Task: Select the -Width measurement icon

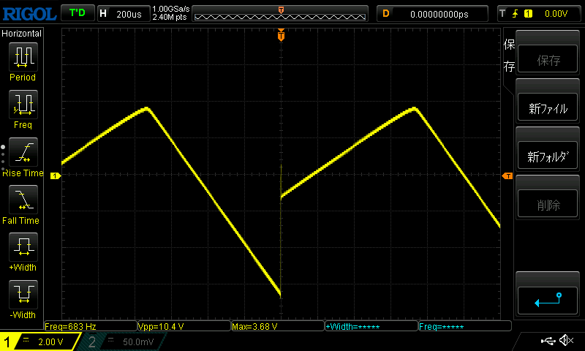Action: pyautogui.click(x=23, y=294)
